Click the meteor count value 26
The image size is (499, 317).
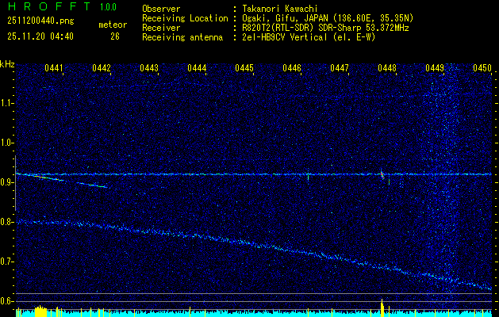(115, 36)
